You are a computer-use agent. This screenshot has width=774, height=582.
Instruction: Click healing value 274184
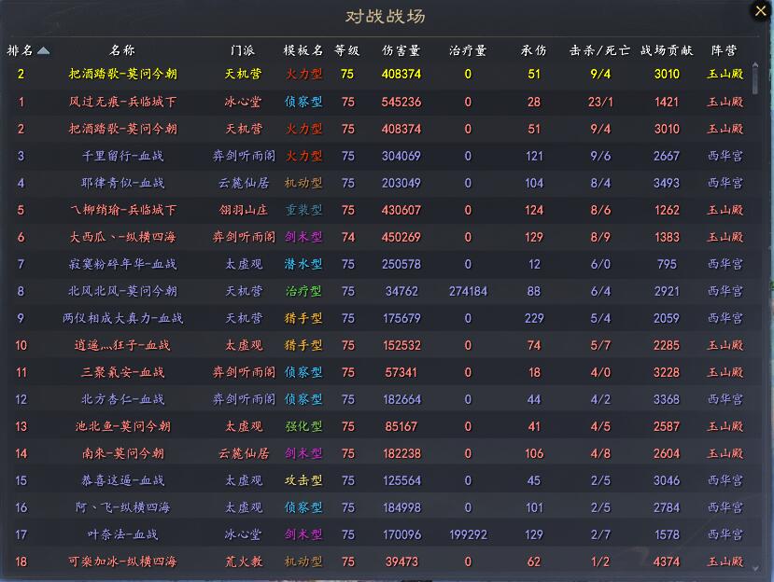[468, 292]
